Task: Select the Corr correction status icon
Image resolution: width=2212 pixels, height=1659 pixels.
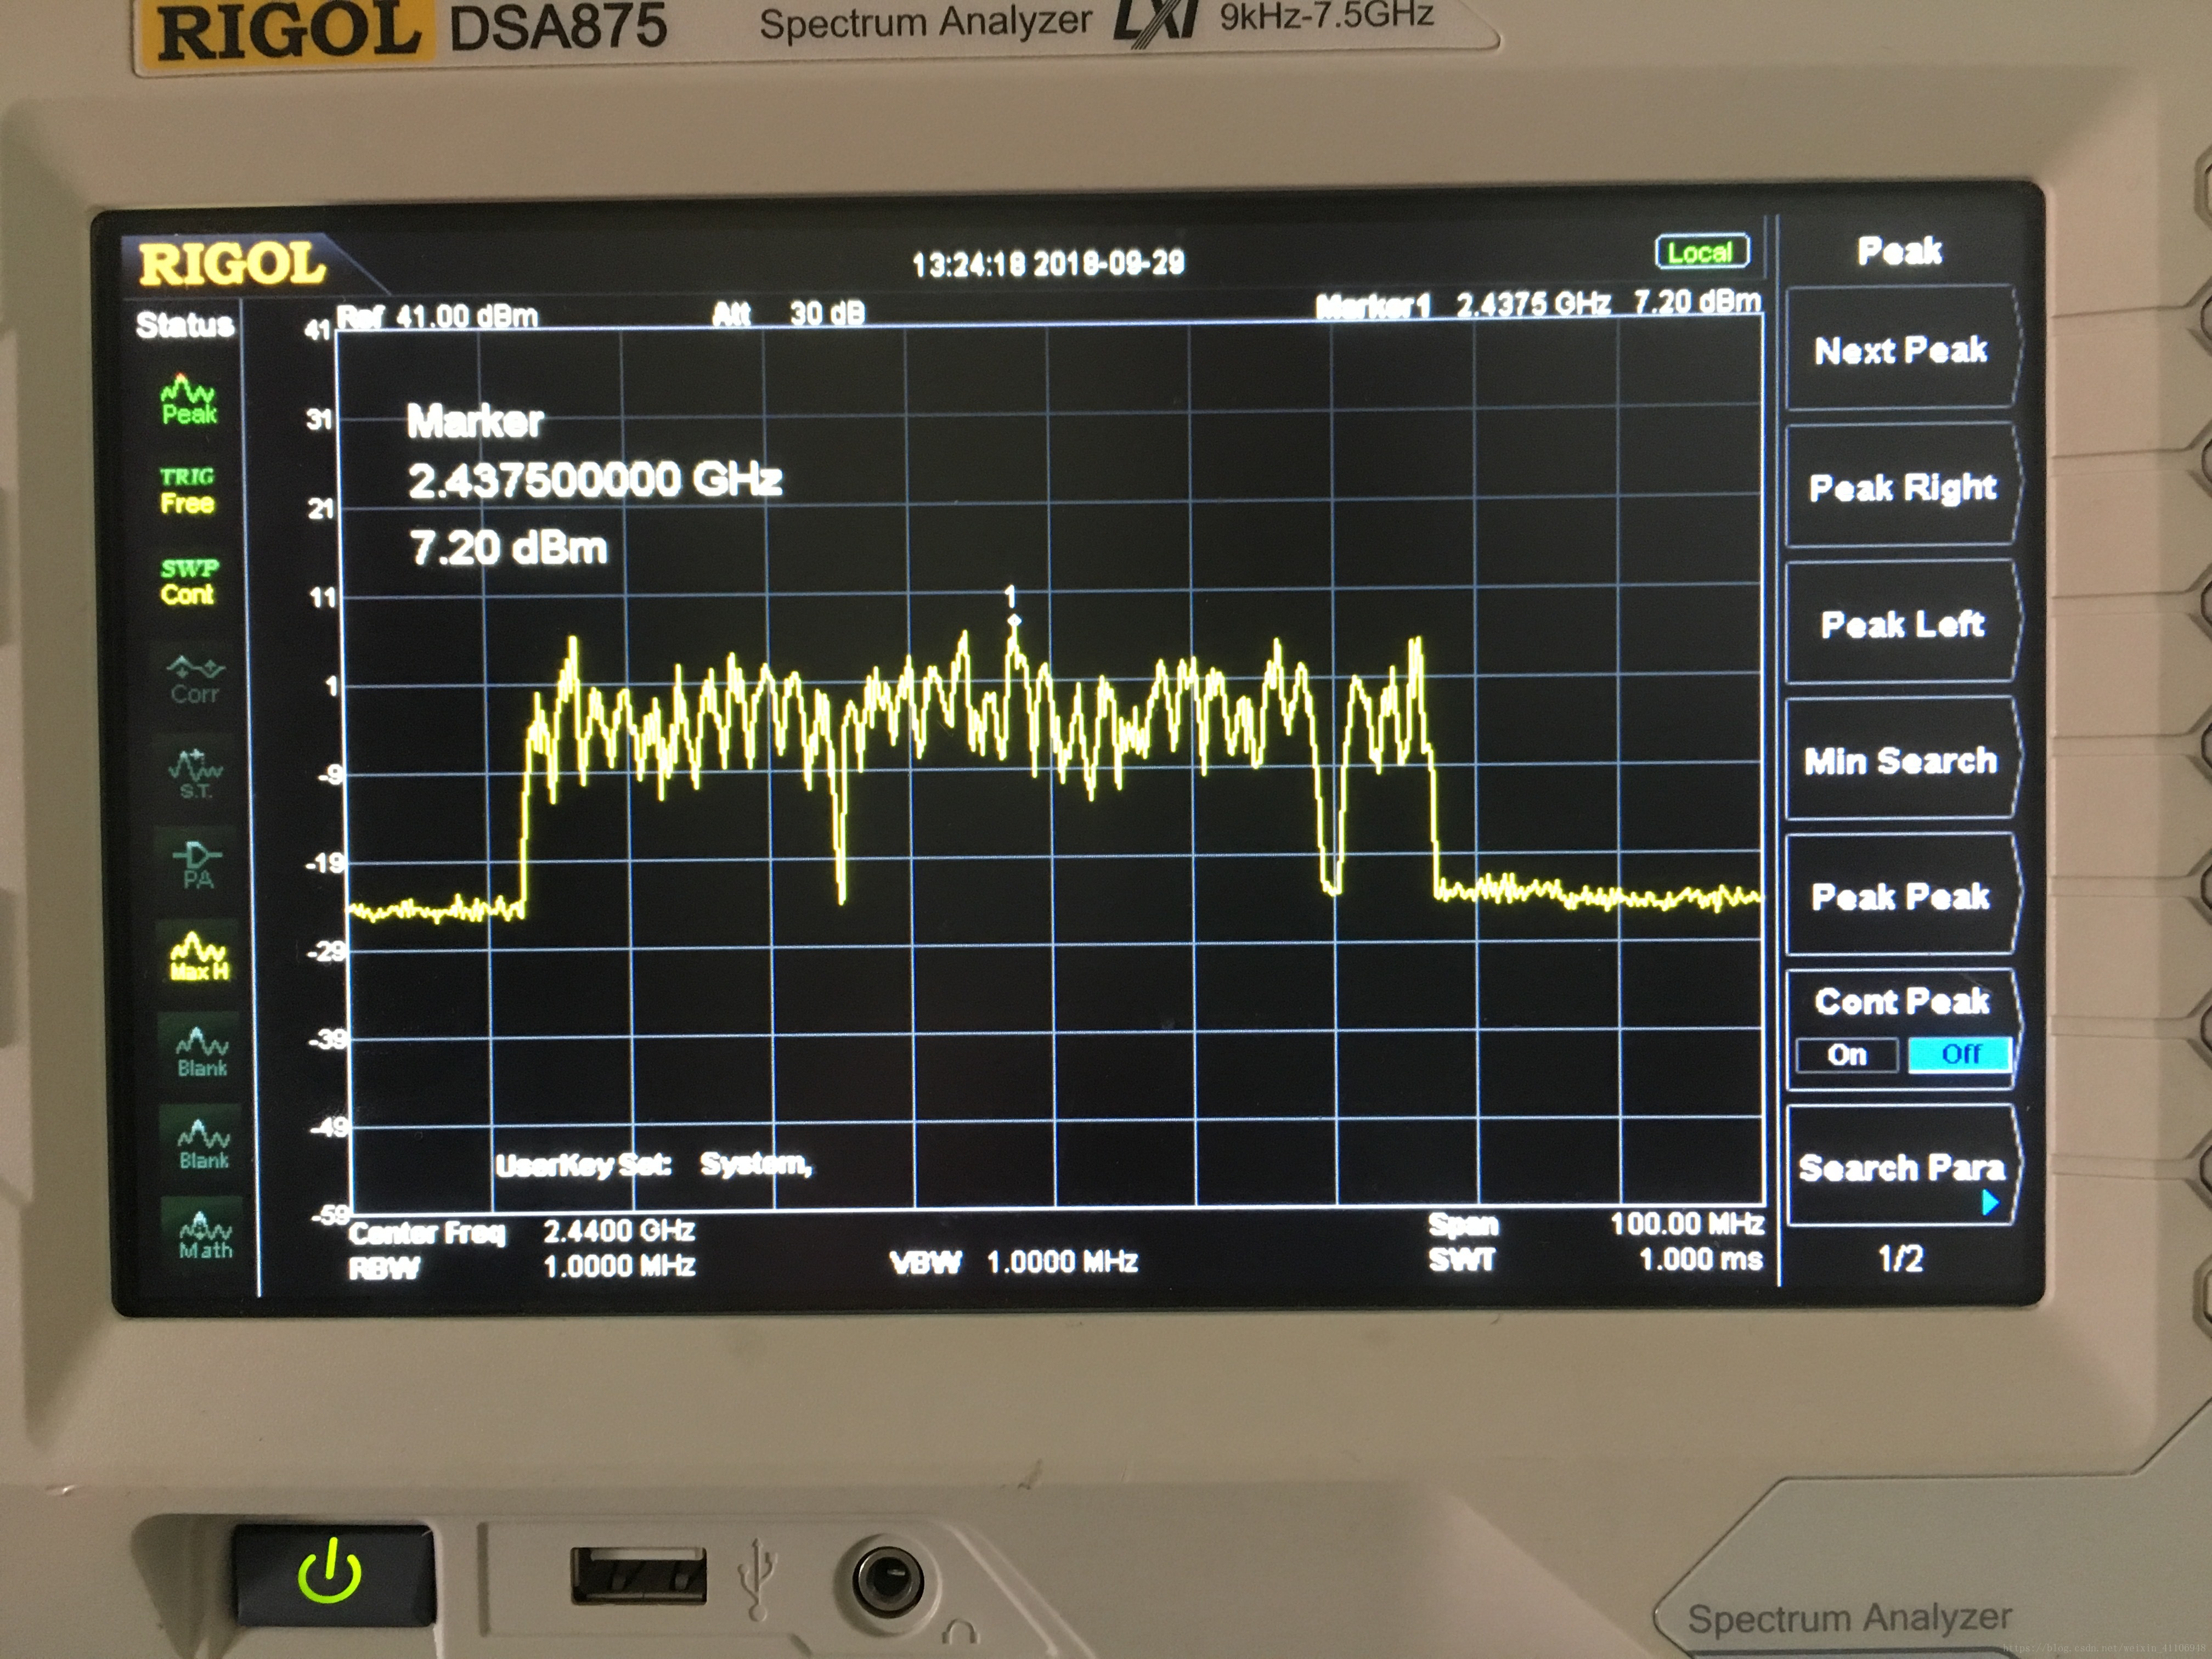Action: [x=194, y=680]
